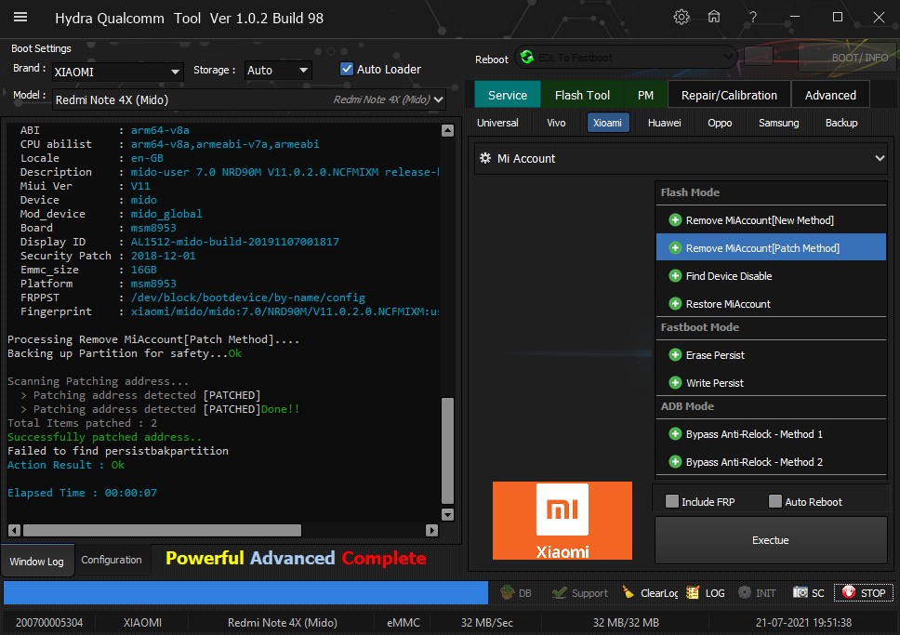Open the hamburger menu icon
Screen dimensions: 900x635
tap(20, 18)
